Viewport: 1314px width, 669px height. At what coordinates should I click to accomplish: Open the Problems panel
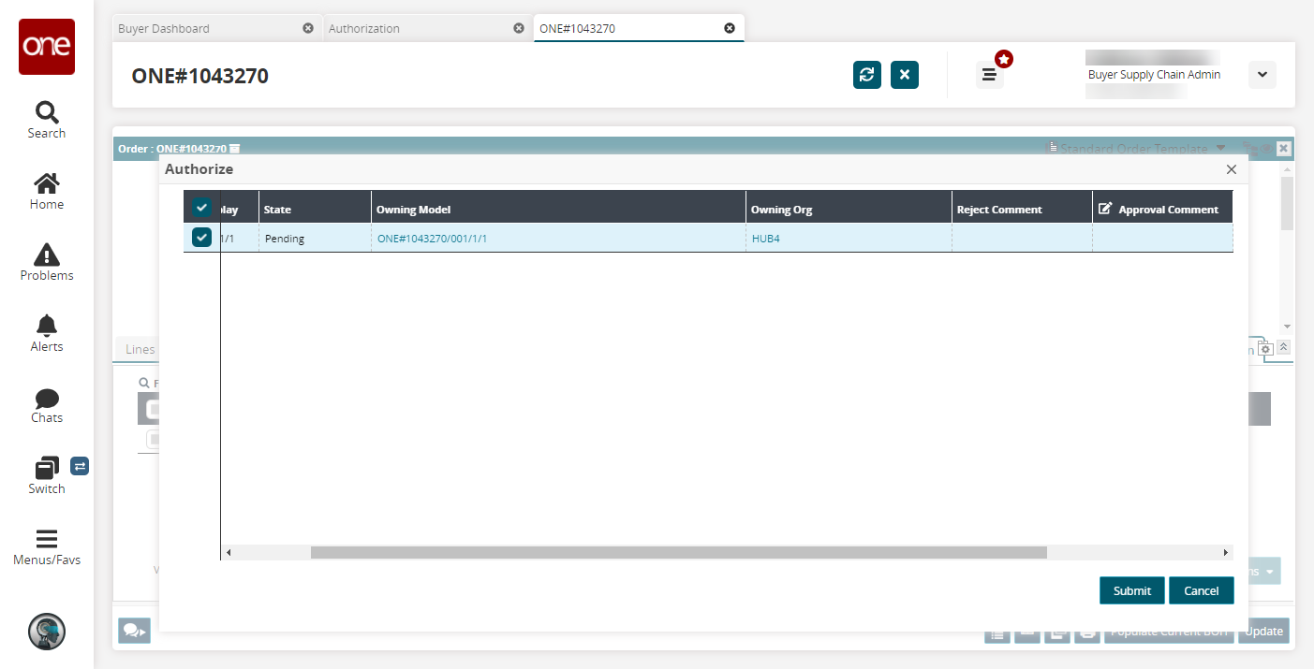(46, 263)
